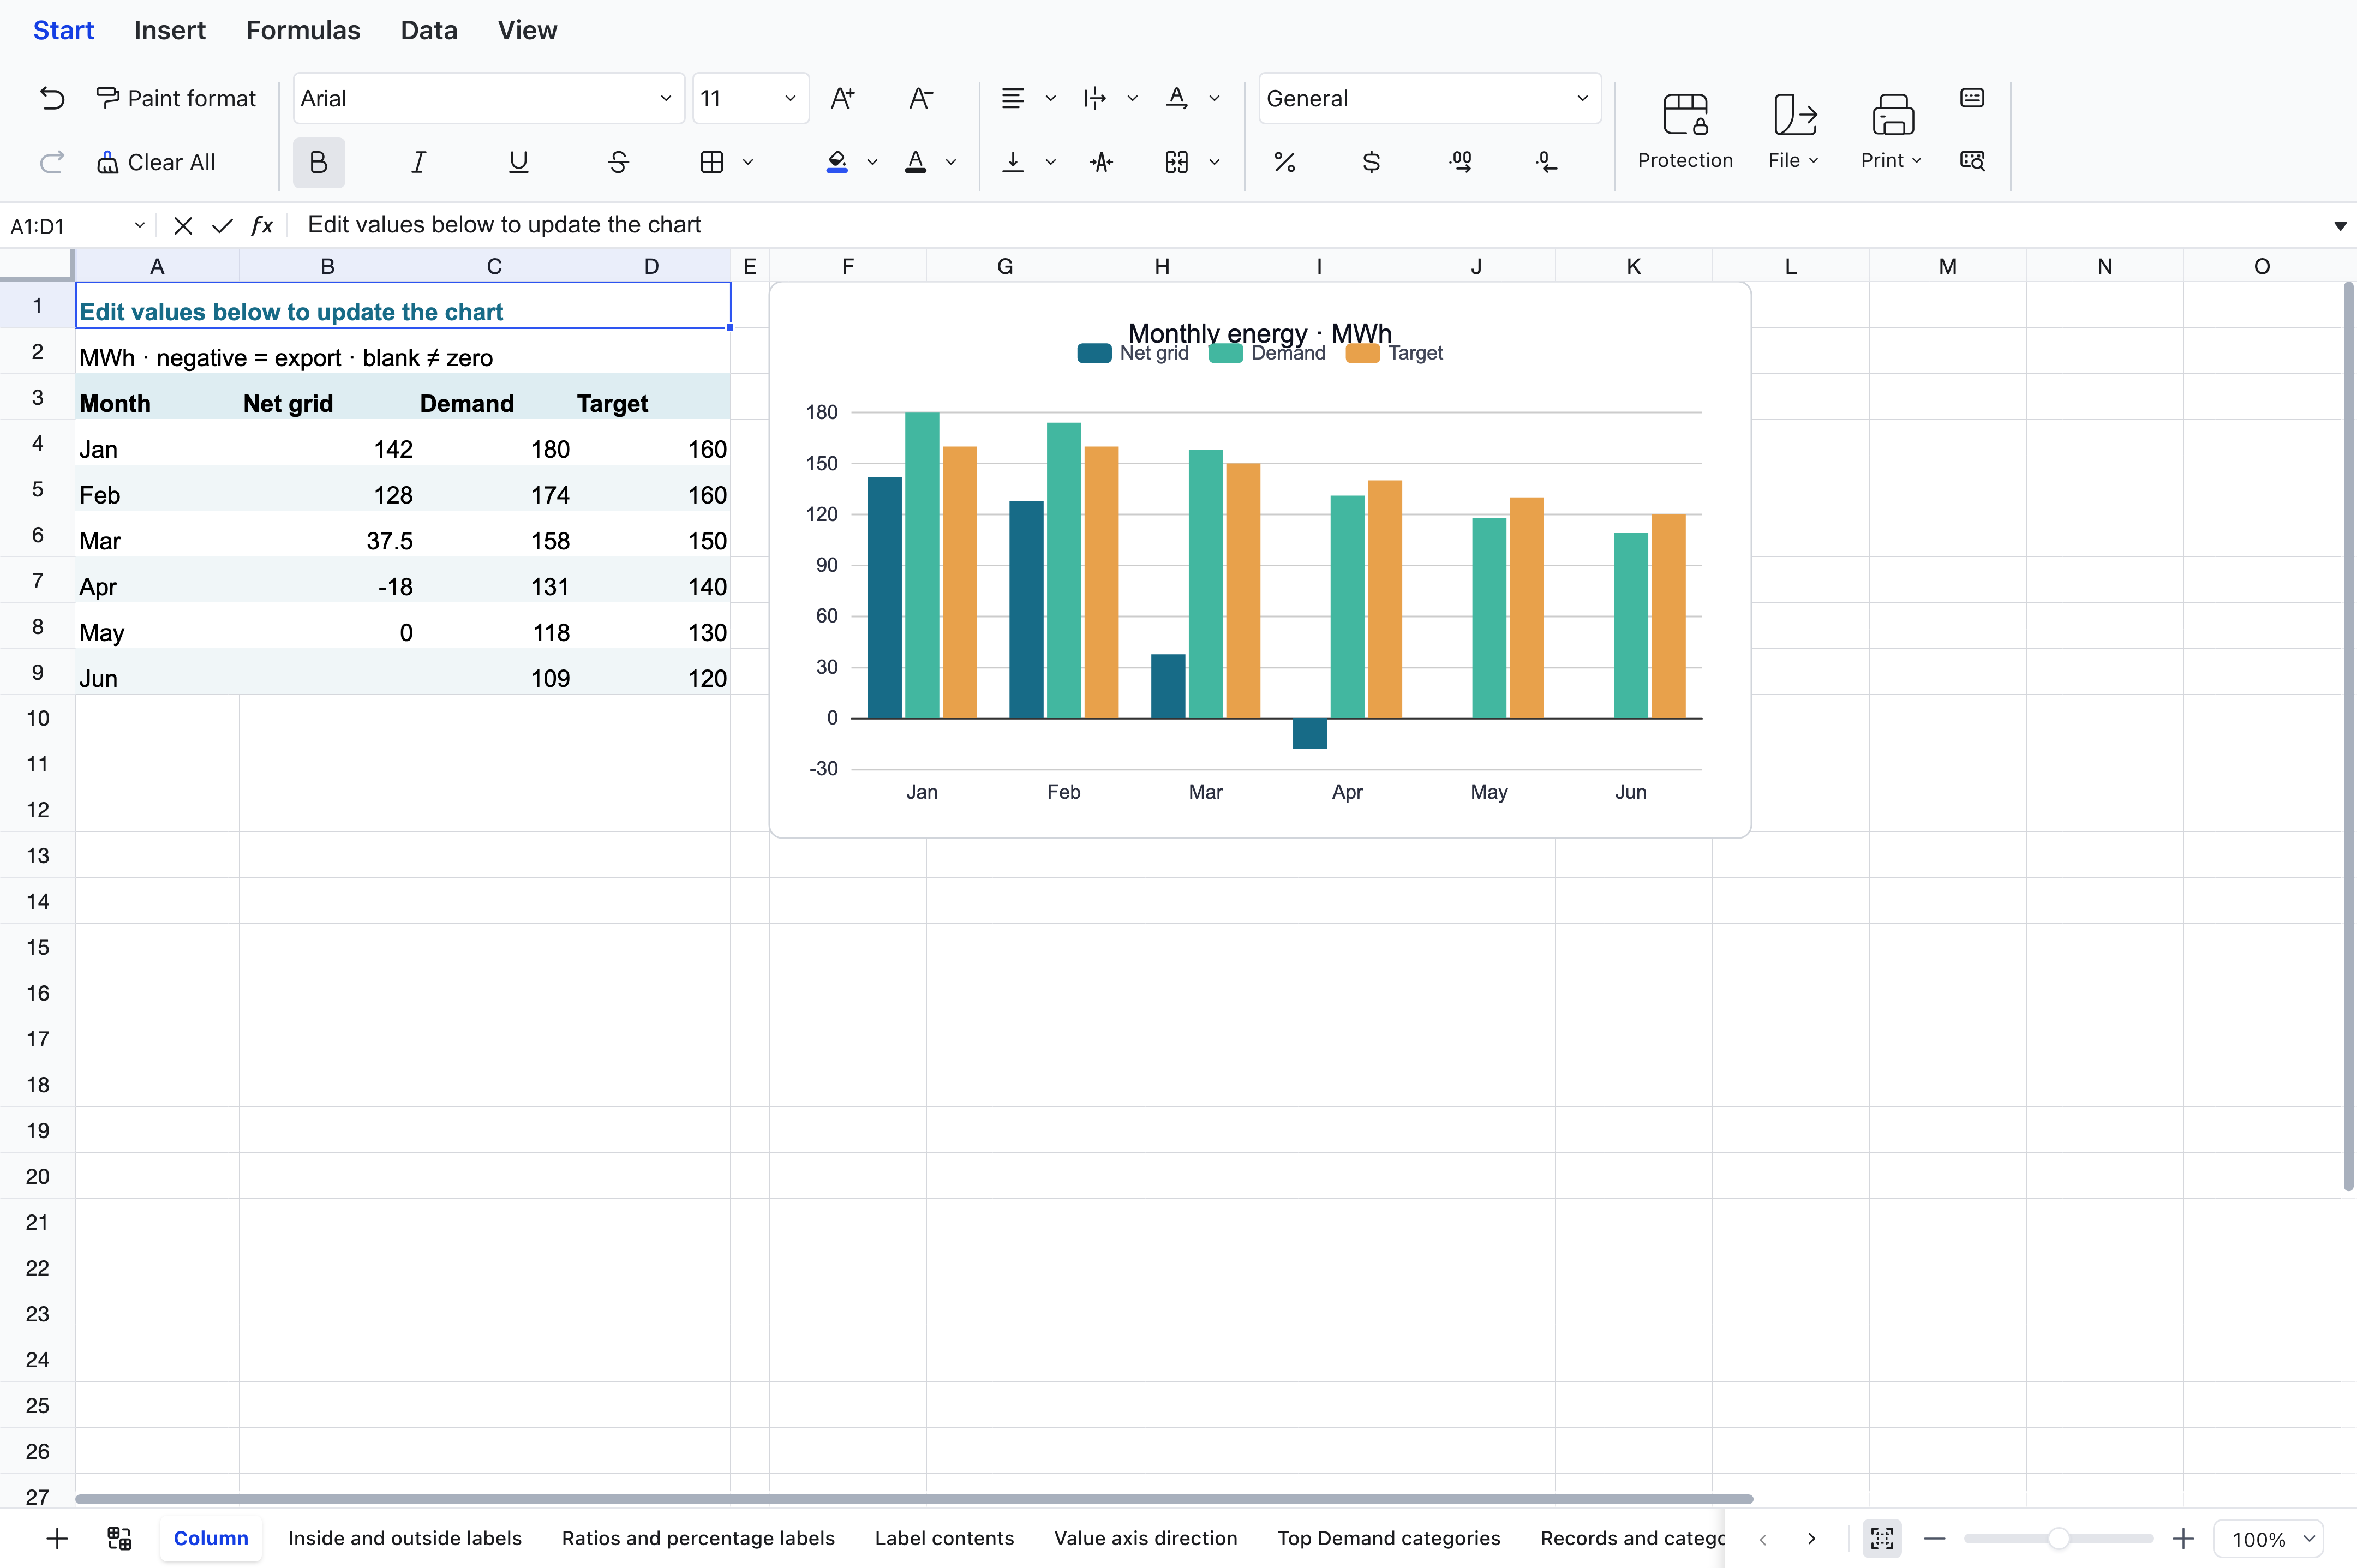This screenshot has height=1568, width=2357.
Task: Open the Print menu
Action: coord(1892,132)
